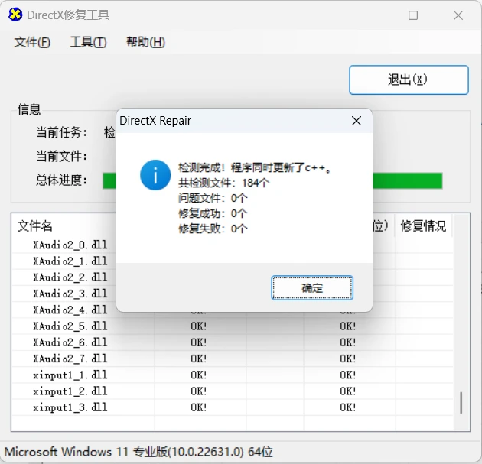Click the DirectX Repair dialog title
This screenshot has width=482, height=464.
(x=155, y=121)
